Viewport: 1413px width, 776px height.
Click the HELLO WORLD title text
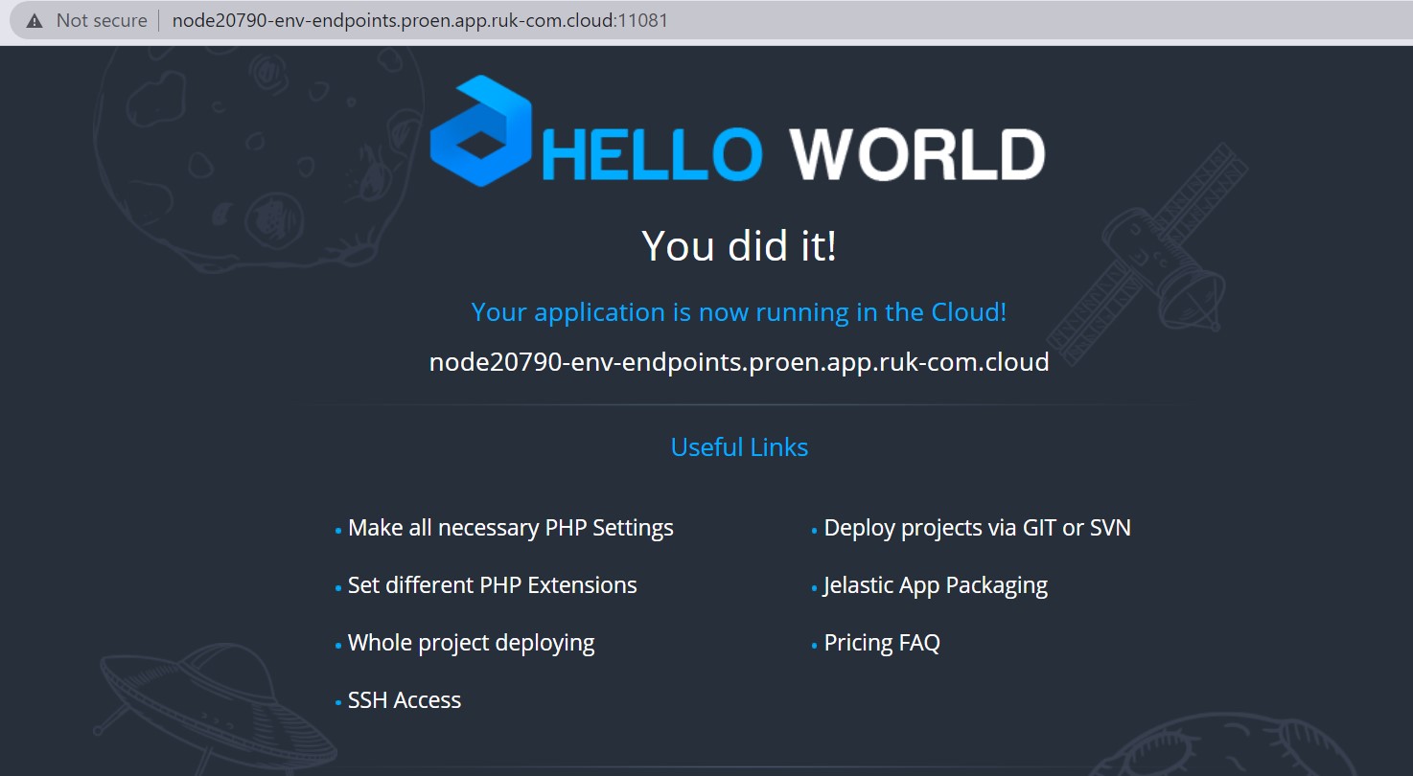click(x=794, y=153)
